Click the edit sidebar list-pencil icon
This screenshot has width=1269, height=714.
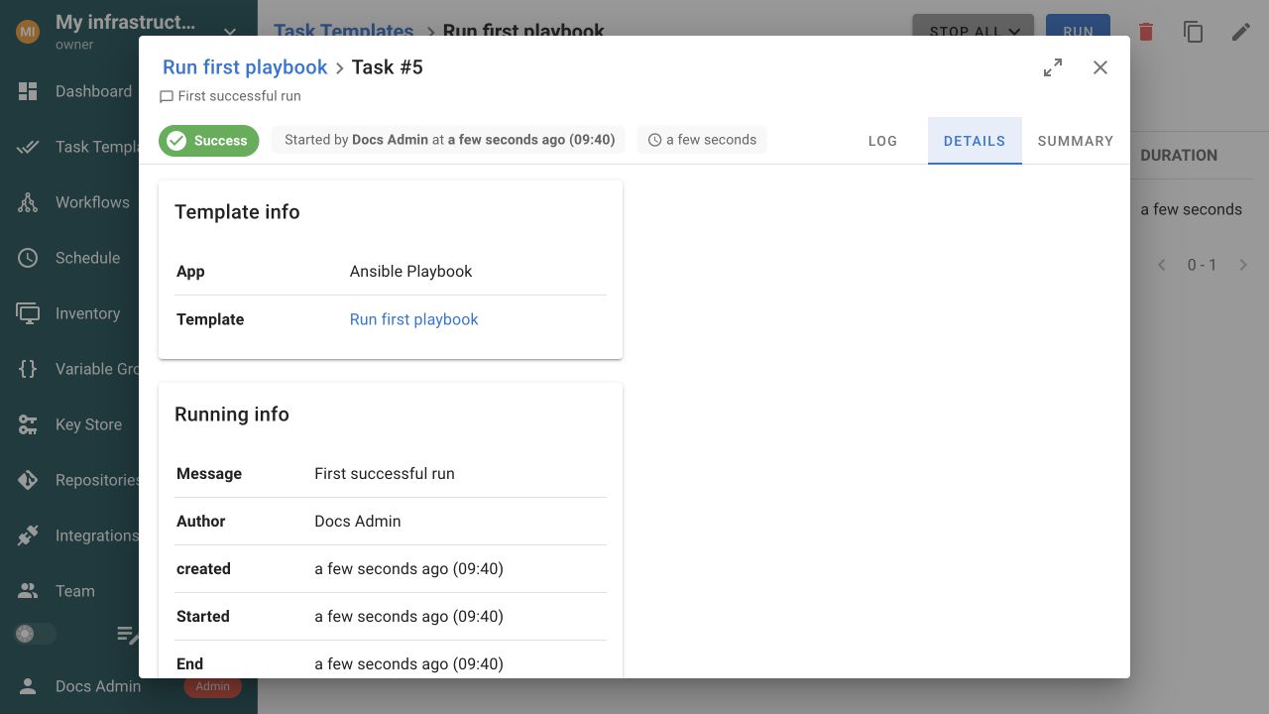tap(128, 635)
